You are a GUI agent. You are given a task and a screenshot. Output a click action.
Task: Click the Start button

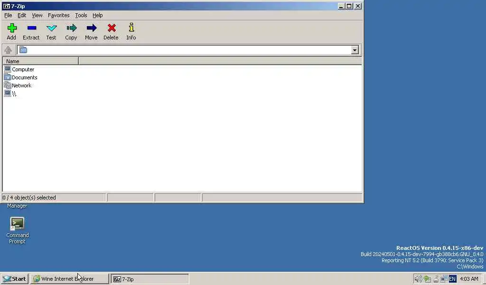(15, 279)
